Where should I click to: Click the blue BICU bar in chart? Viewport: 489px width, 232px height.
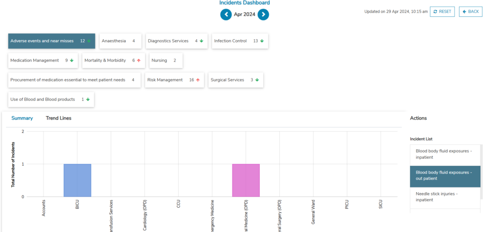coord(77,180)
